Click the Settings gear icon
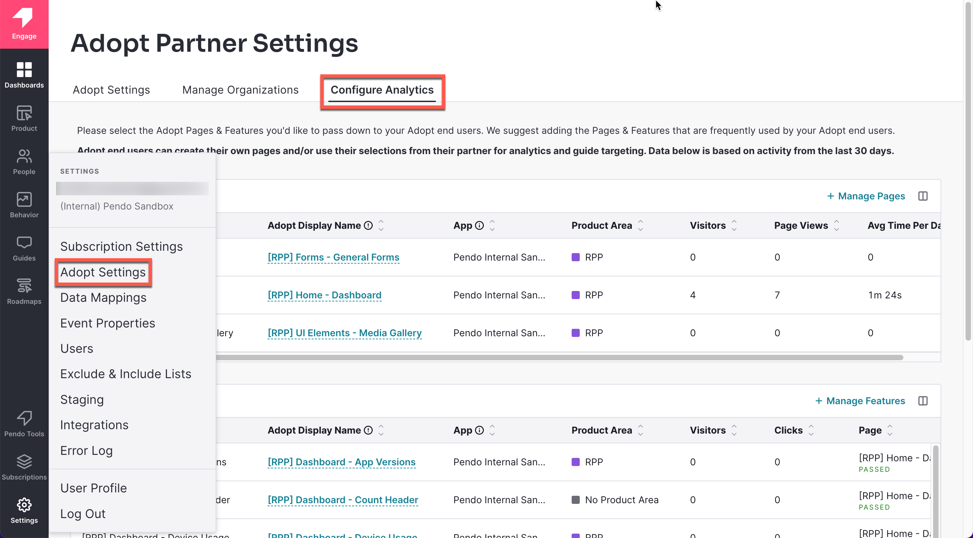 tap(24, 510)
